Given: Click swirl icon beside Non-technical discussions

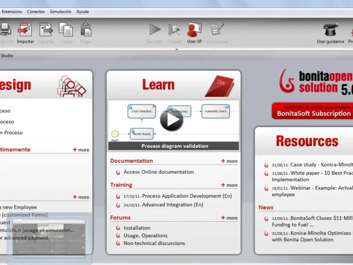Looking at the screenshot, I should [118, 243].
